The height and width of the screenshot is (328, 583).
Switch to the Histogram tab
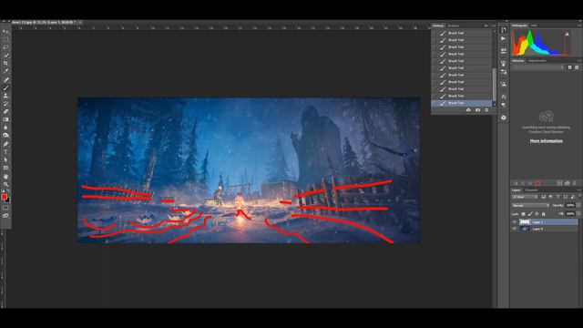[x=519, y=26]
